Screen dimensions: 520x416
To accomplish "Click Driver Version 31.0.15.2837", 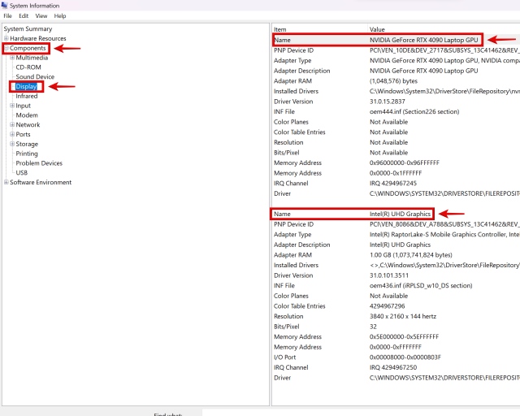I will [388, 102].
